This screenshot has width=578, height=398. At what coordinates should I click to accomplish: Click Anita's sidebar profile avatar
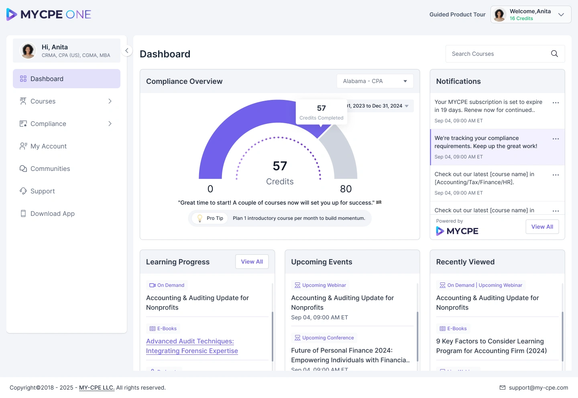(28, 51)
